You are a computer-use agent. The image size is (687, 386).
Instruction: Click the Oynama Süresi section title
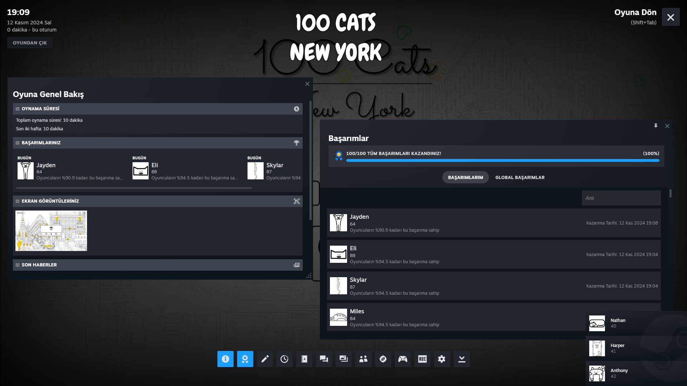pyautogui.click(x=40, y=109)
